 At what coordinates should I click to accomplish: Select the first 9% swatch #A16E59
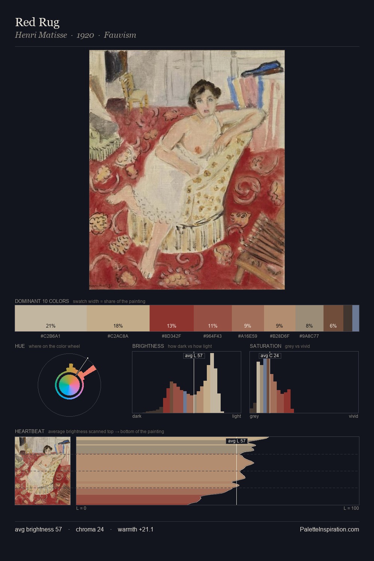tap(248, 318)
